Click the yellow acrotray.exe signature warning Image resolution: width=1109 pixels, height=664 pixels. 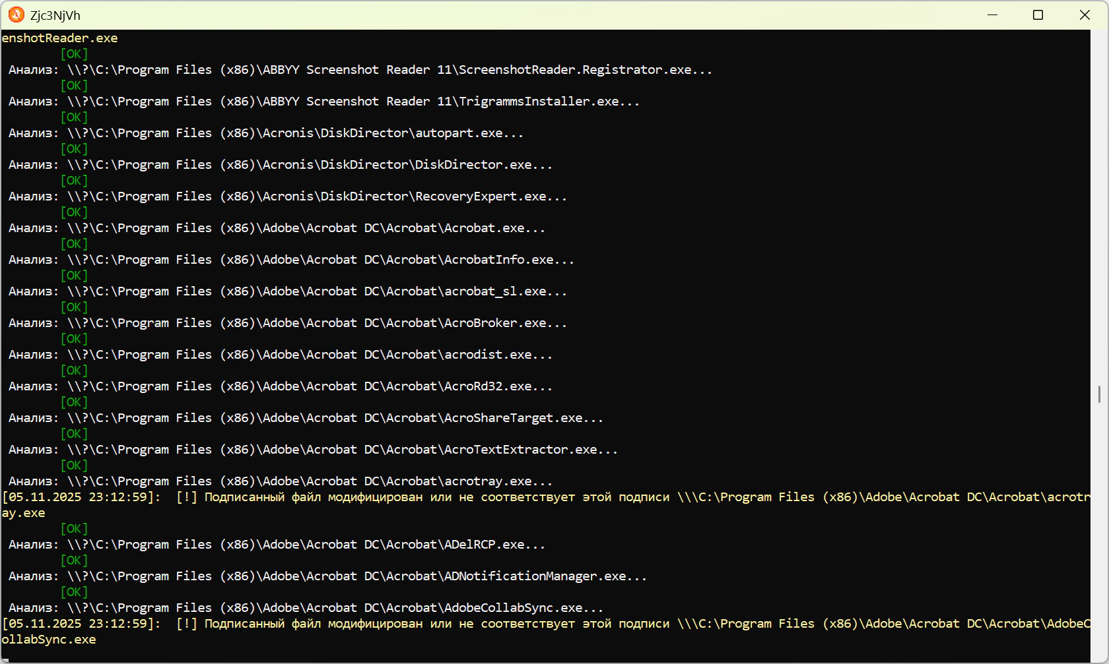click(545, 497)
